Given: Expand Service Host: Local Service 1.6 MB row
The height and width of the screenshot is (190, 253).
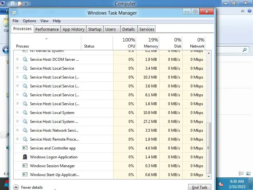Looking at the screenshot, I should pyautogui.click(x=18, y=104).
